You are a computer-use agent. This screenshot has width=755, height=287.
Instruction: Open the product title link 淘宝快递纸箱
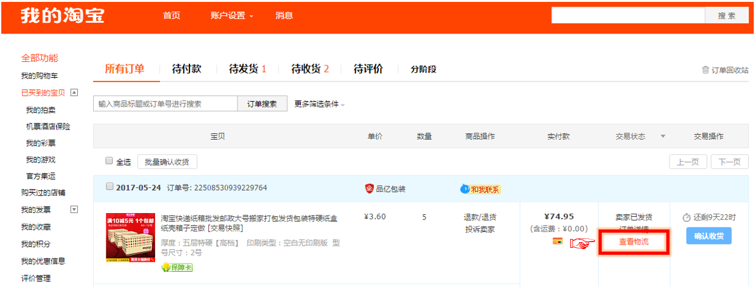point(249,223)
